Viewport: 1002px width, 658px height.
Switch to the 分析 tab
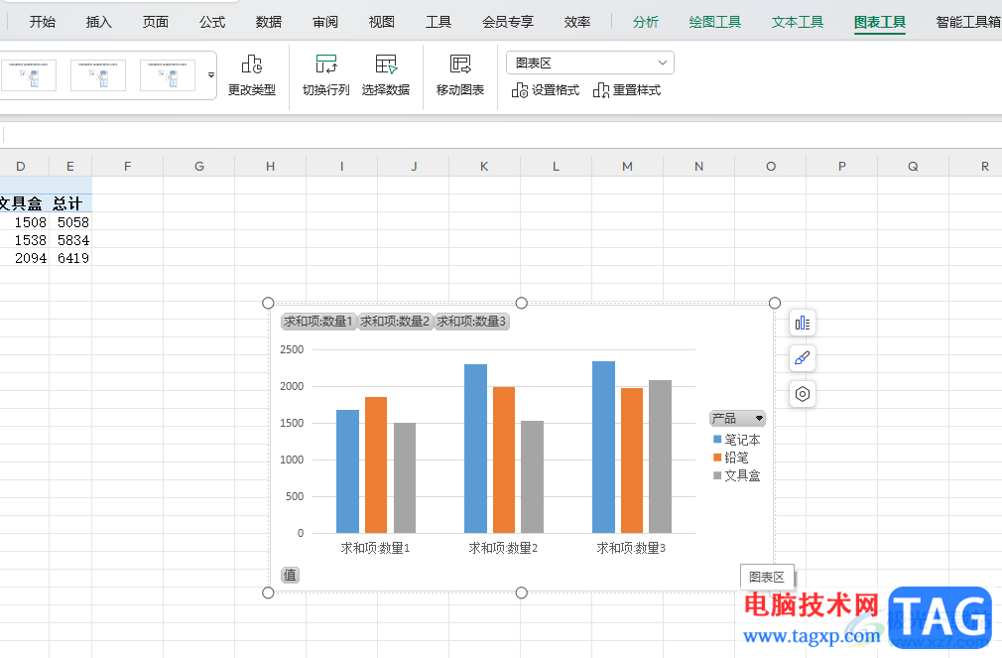(646, 22)
